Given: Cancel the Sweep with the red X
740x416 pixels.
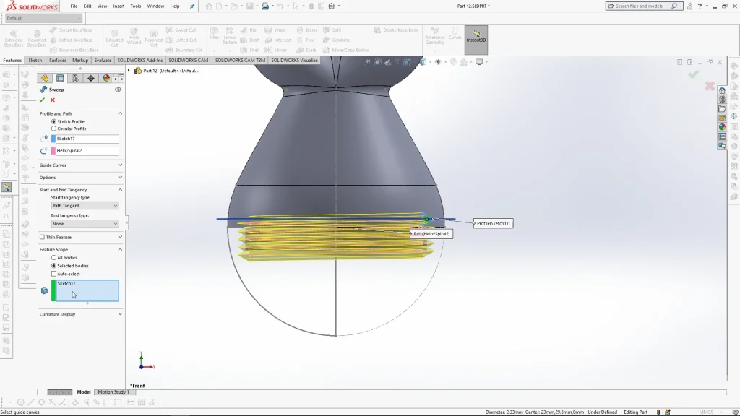Looking at the screenshot, I should pos(52,100).
